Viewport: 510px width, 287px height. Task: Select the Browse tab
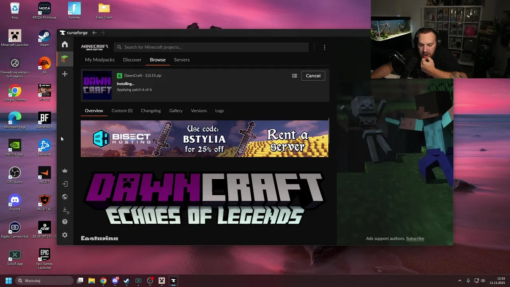click(x=158, y=60)
